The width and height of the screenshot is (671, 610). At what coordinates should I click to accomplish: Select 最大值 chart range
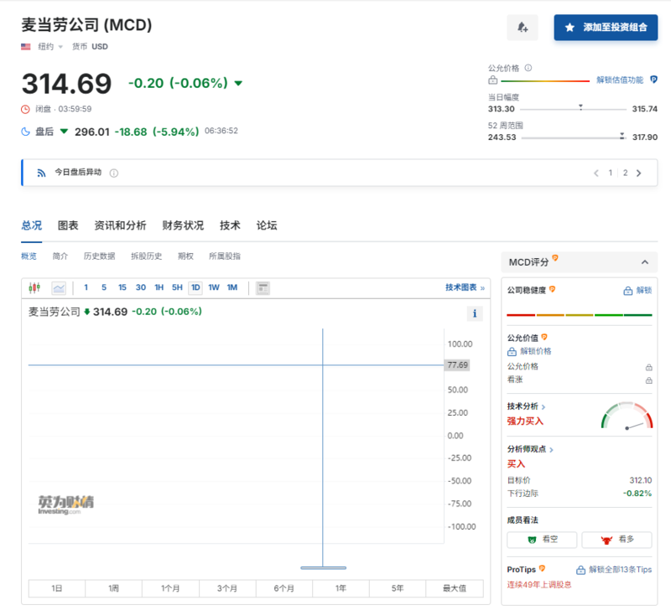455,588
